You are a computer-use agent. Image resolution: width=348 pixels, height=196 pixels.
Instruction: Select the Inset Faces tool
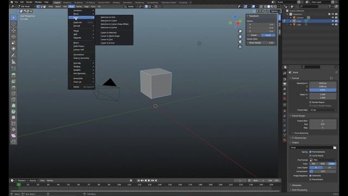click(14, 81)
